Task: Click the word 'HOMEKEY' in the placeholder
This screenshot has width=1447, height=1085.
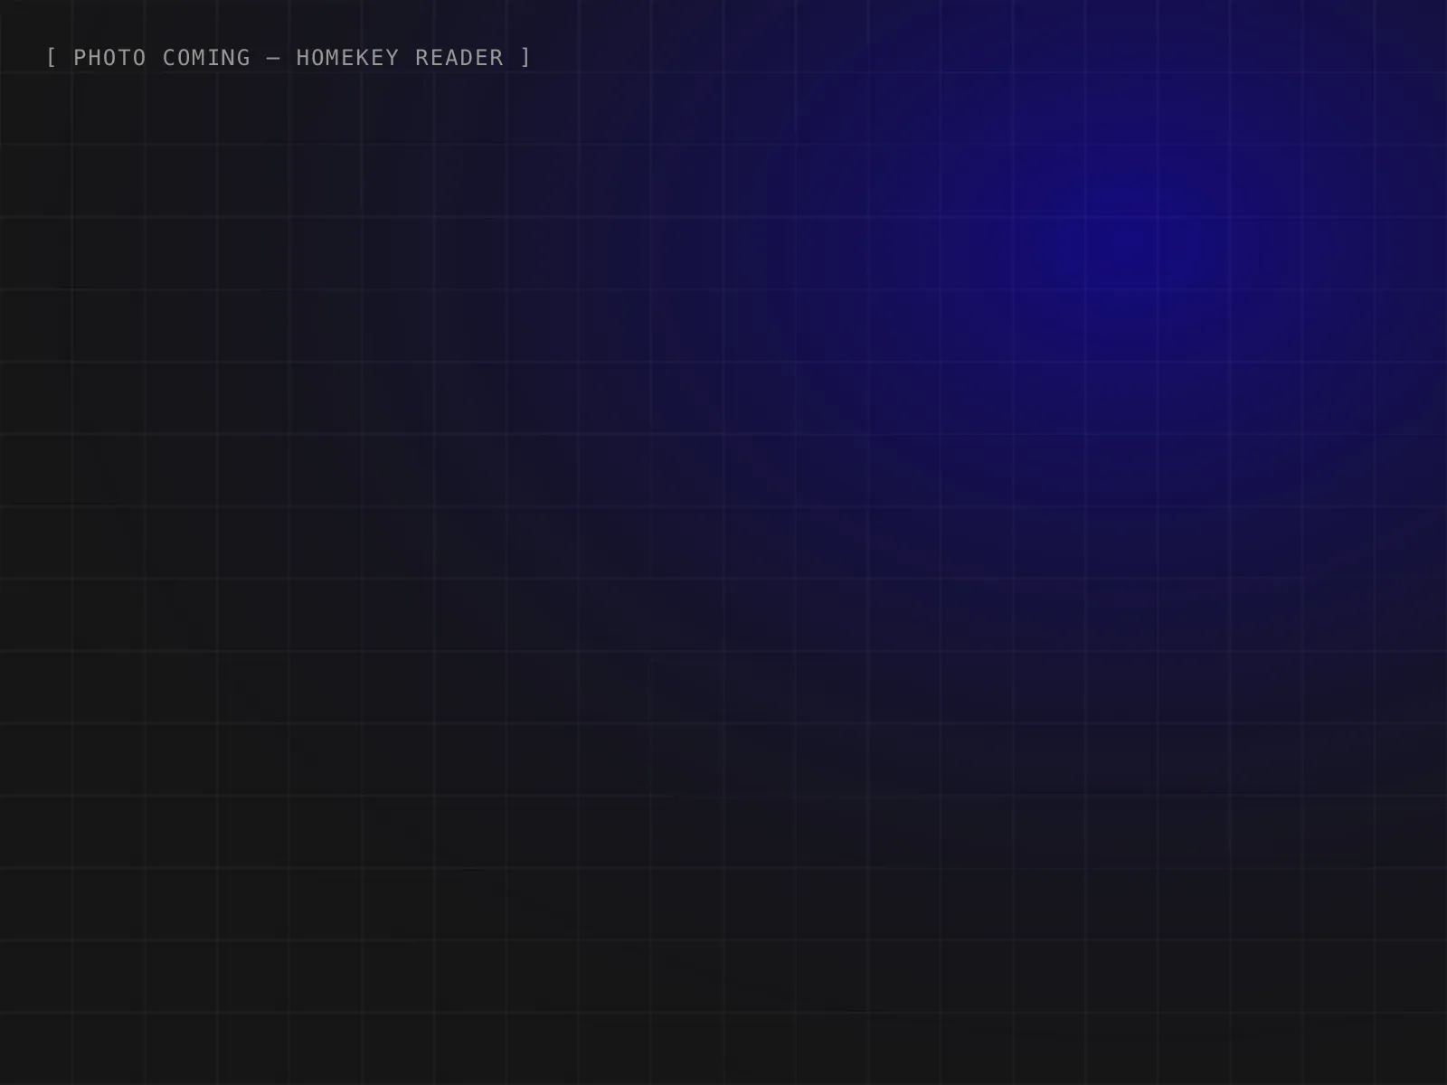Action: point(347,58)
